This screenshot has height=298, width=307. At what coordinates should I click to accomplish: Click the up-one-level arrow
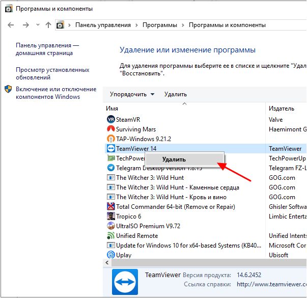[48, 25]
